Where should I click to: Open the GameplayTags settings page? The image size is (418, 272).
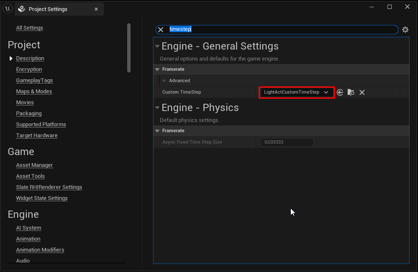34,80
